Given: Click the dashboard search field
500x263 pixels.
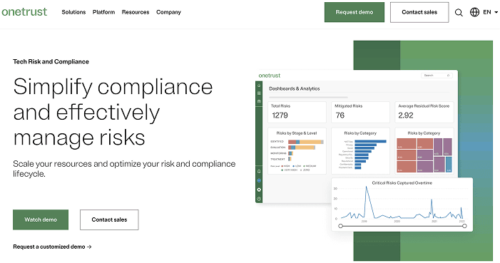Looking at the screenshot, I should [x=437, y=76].
